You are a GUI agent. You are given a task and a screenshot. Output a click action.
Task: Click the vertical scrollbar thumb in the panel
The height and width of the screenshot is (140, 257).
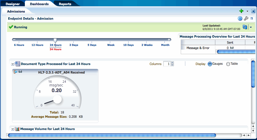[x=253, y=74]
